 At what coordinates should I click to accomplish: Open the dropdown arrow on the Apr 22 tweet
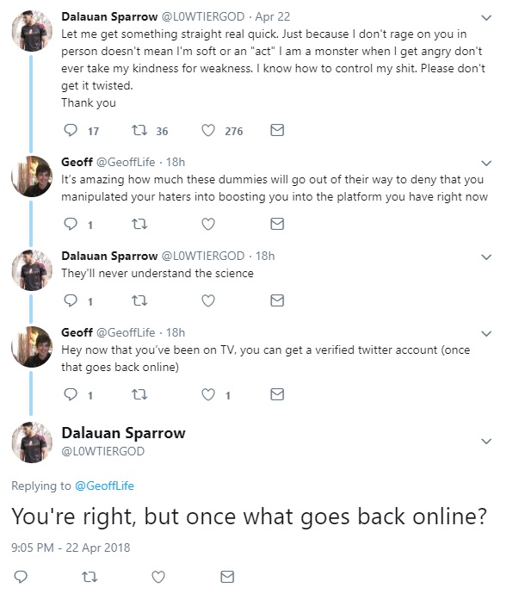[x=486, y=17]
